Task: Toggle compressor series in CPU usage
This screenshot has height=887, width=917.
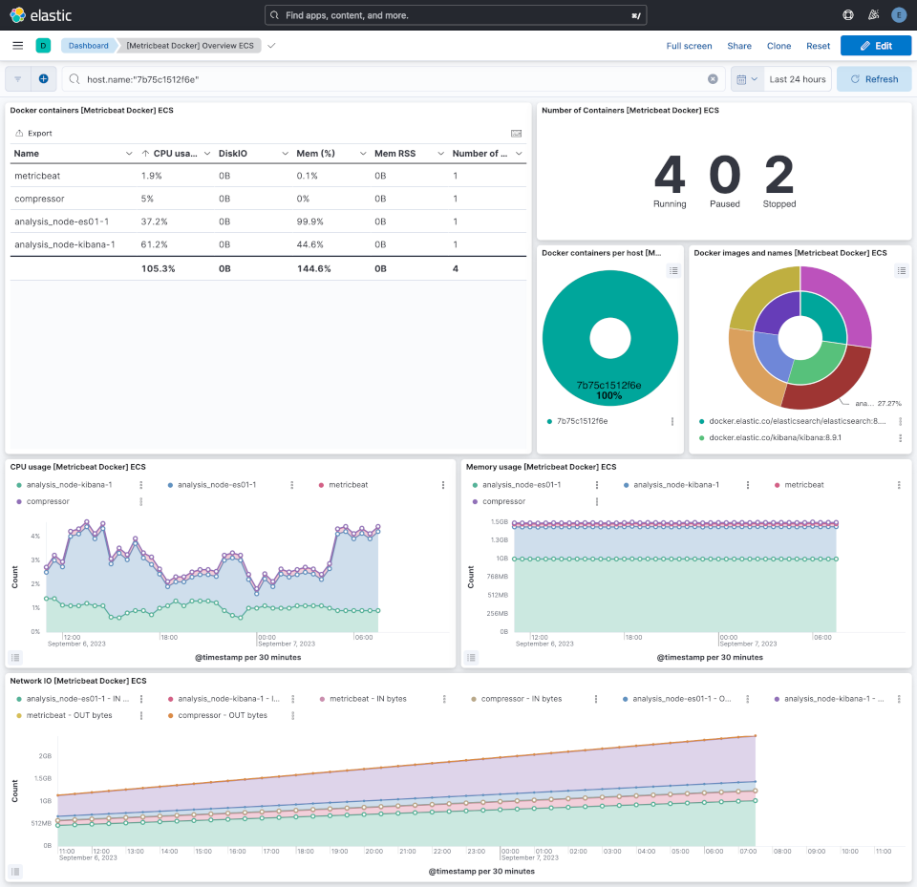Action: pyautogui.click(x=48, y=501)
